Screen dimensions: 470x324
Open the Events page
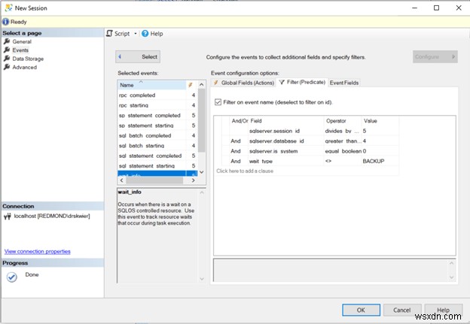point(20,50)
